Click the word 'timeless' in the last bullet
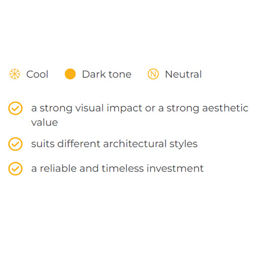256x256 pixels. tap(123, 168)
